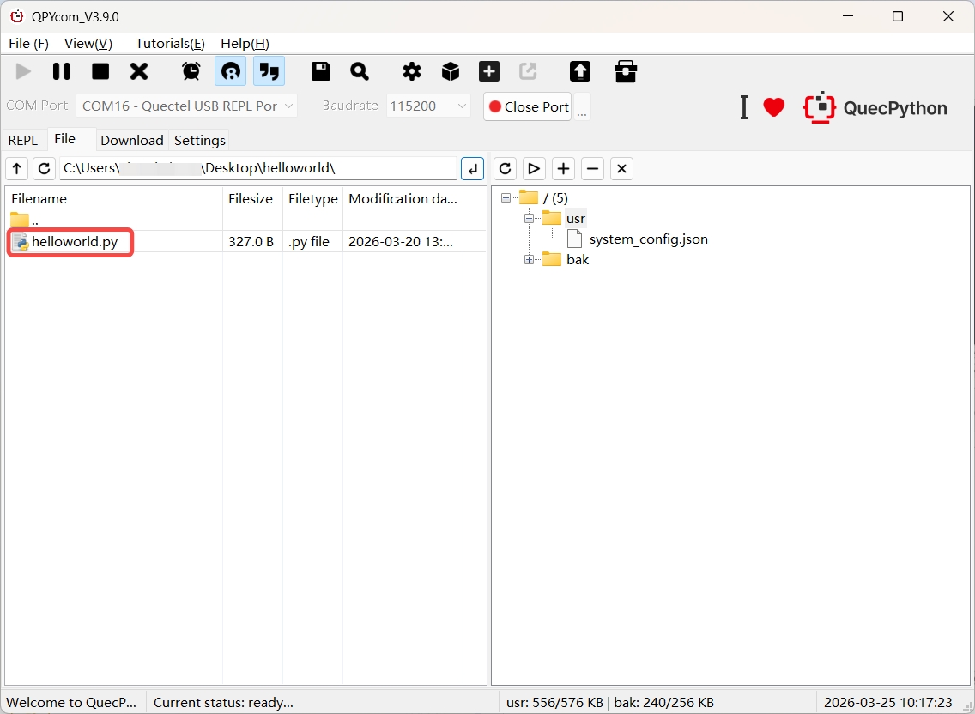Expand the bak folder in device tree
The height and width of the screenshot is (714, 975).
tap(529, 260)
